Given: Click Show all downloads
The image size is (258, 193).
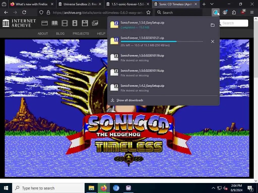Looking at the screenshot, I should coord(130,100).
